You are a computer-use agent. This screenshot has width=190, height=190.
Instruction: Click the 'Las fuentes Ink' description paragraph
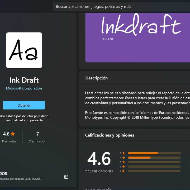tap(137, 98)
